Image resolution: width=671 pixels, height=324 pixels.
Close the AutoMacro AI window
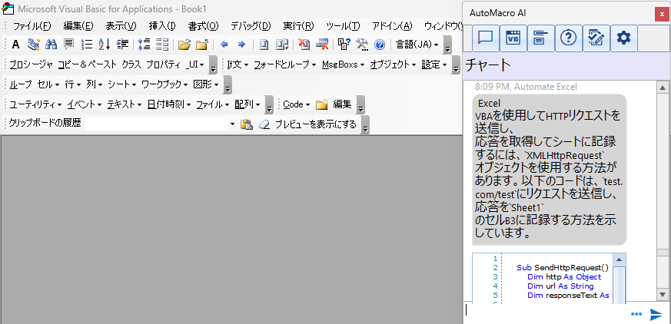pos(663,14)
